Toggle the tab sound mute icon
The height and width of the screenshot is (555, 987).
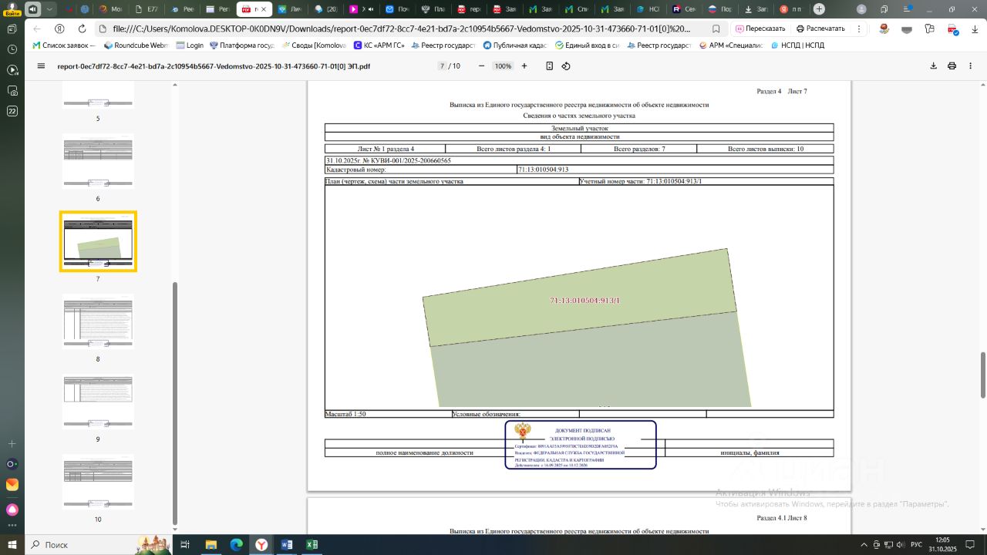point(33,9)
